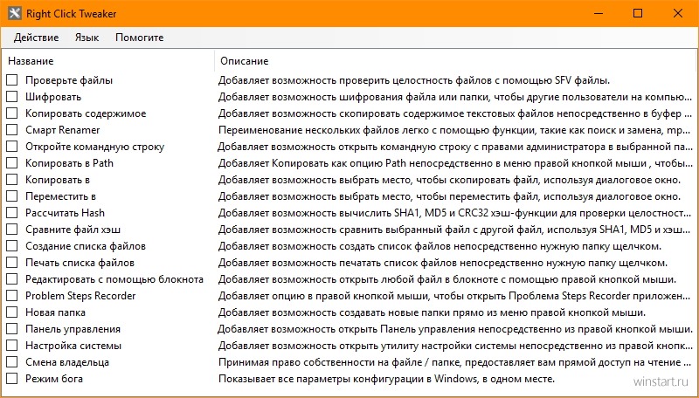
Task: Check the Режим бога checkbox
Action: (12, 379)
